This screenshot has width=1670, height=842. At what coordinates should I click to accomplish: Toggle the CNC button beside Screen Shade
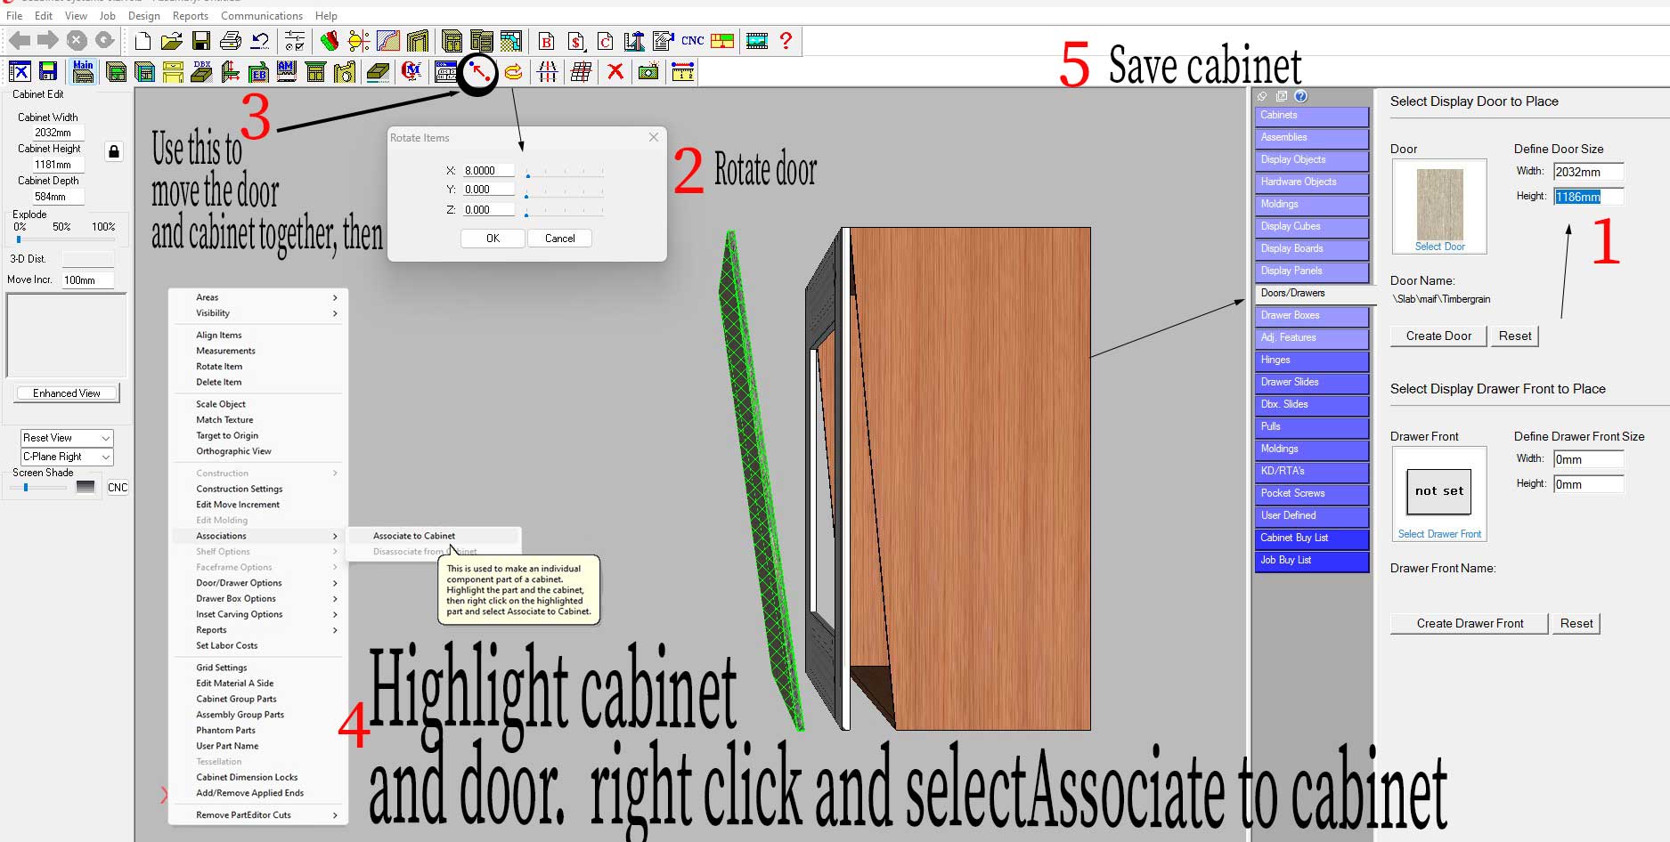tap(118, 487)
